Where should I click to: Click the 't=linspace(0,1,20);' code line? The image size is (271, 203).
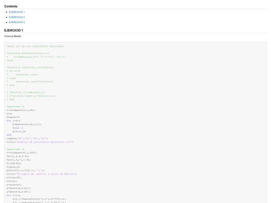tap(21, 110)
